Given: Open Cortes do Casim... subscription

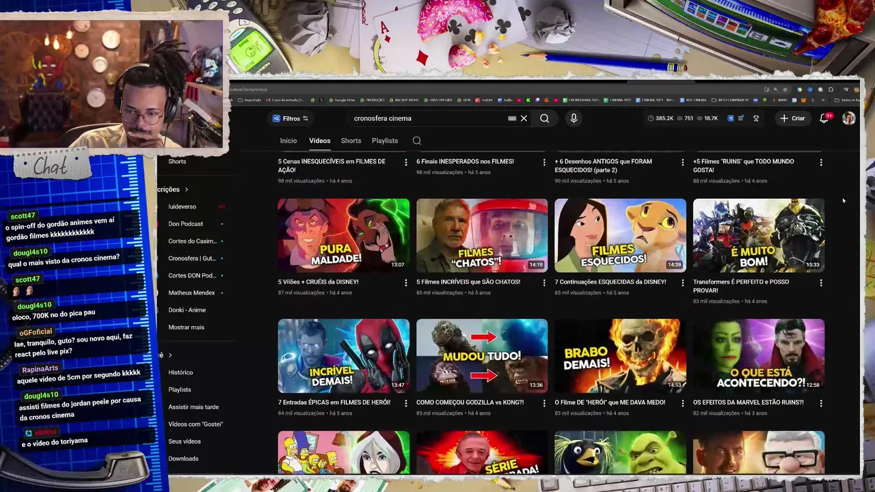Looking at the screenshot, I should (191, 241).
